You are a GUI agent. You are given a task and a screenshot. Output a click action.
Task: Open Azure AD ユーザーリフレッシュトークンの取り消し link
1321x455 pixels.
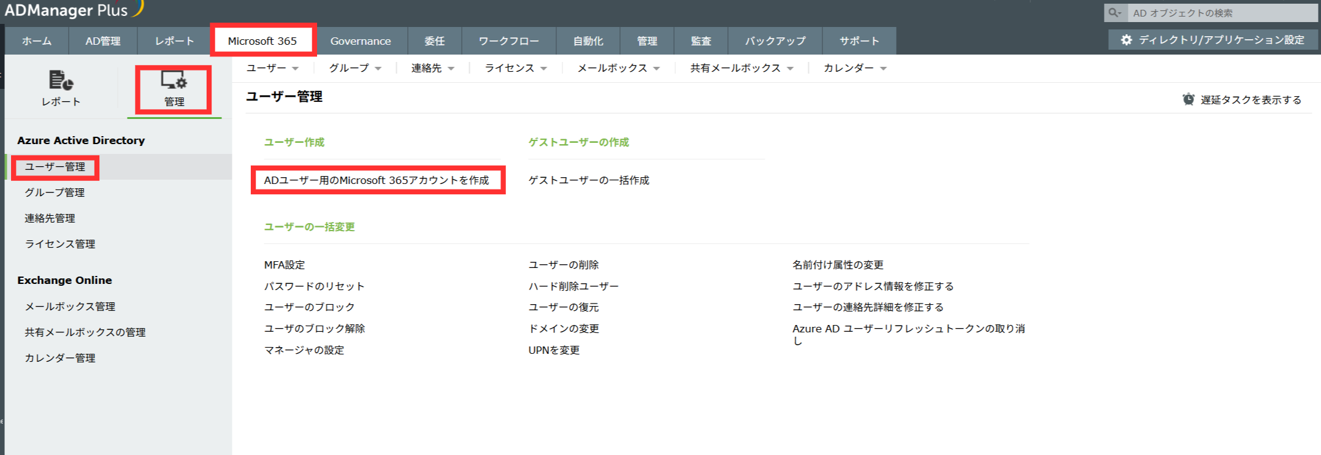pos(909,335)
